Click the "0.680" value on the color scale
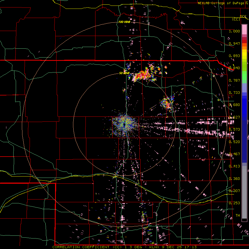The image size is (249, 249). pos(234,105)
